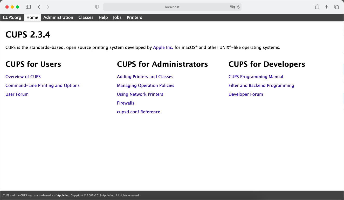The width and height of the screenshot is (344, 200).
Task: Show the tab overview icon
Action: tap(336, 7)
